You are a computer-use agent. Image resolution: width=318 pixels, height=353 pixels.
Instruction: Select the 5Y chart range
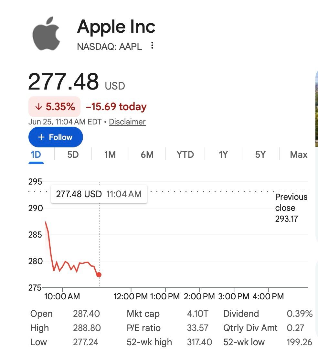260,155
